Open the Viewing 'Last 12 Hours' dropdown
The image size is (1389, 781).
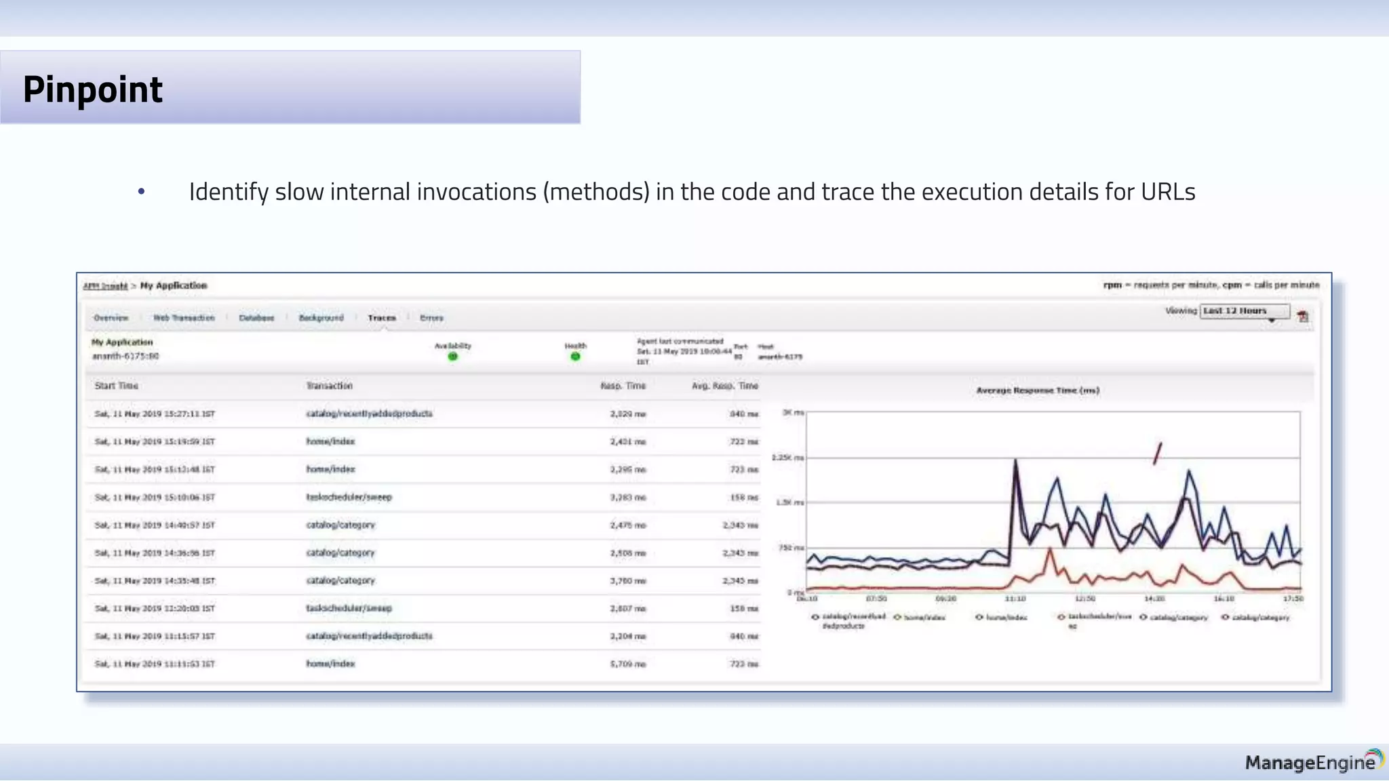click(x=1245, y=311)
